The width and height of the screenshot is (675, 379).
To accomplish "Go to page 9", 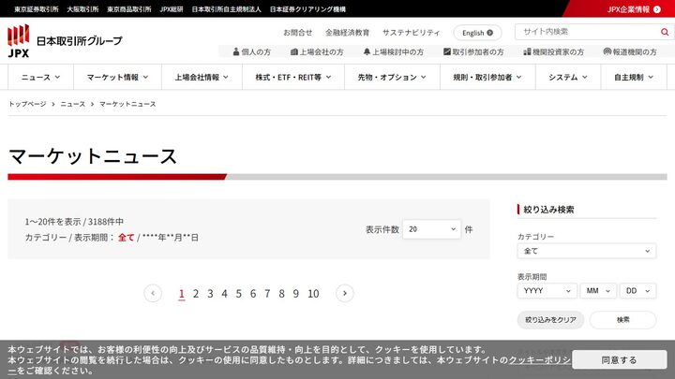I will click(295, 294).
